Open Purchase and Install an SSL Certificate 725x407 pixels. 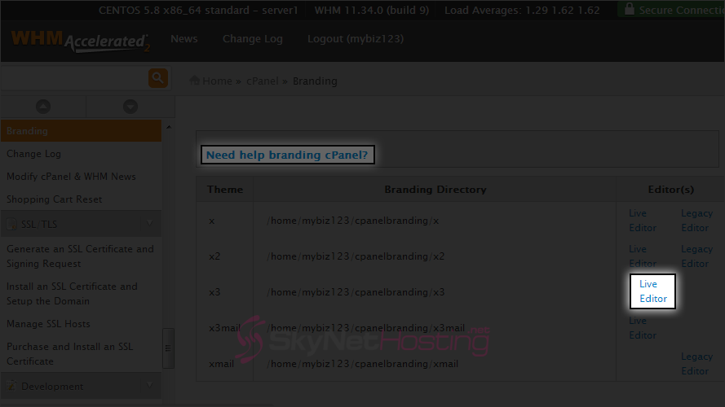click(69, 354)
